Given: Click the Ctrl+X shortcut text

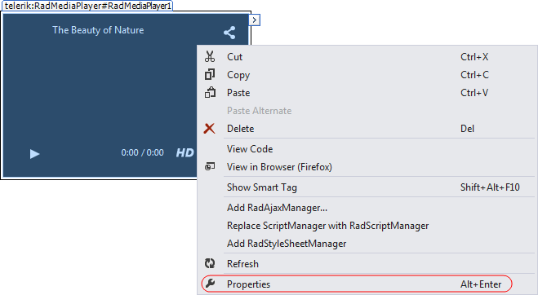Looking at the screenshot, I should coord(474,56).
